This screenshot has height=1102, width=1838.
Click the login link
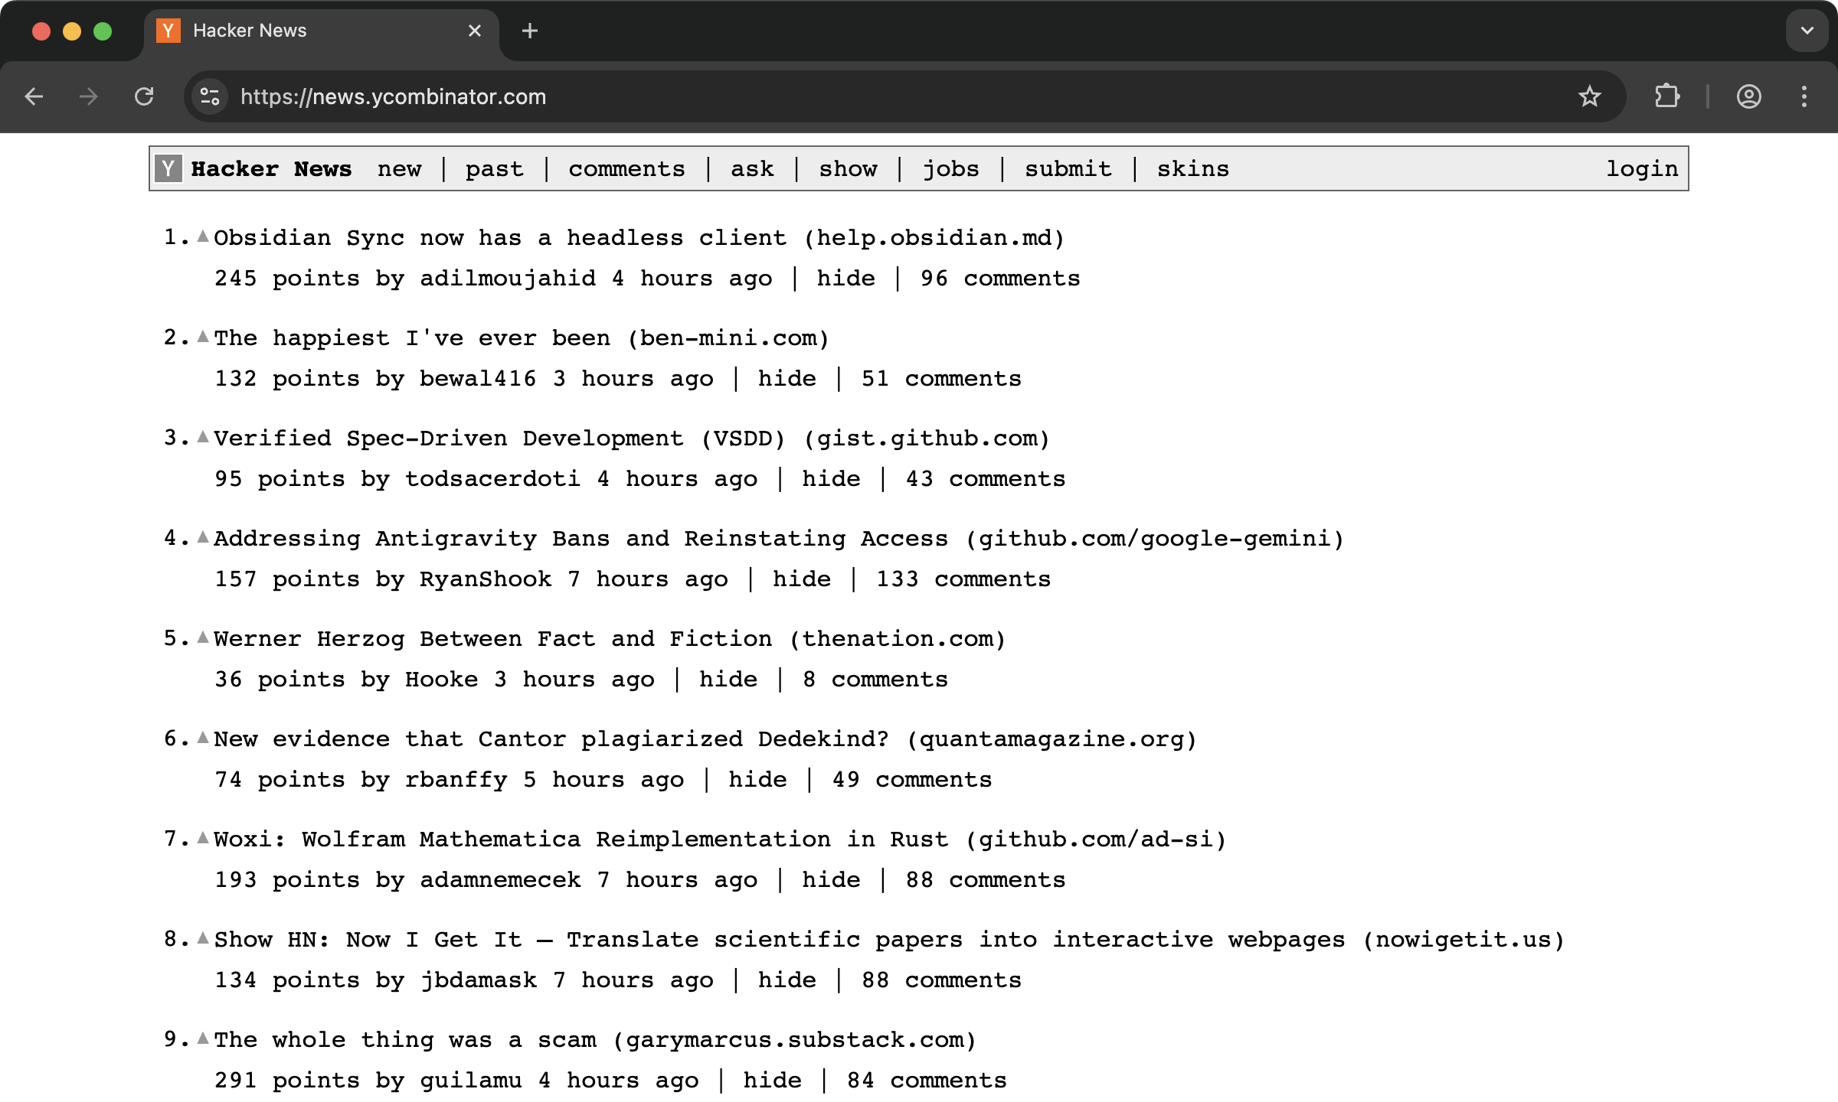[1641, 169]
